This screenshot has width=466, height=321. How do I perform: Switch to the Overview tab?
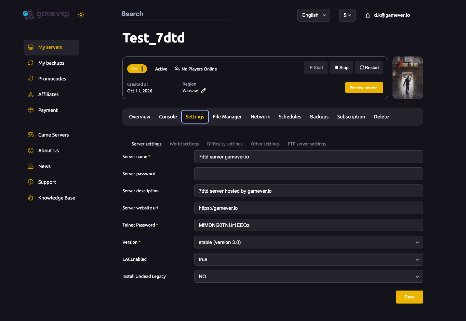click(x=139, y=117)
